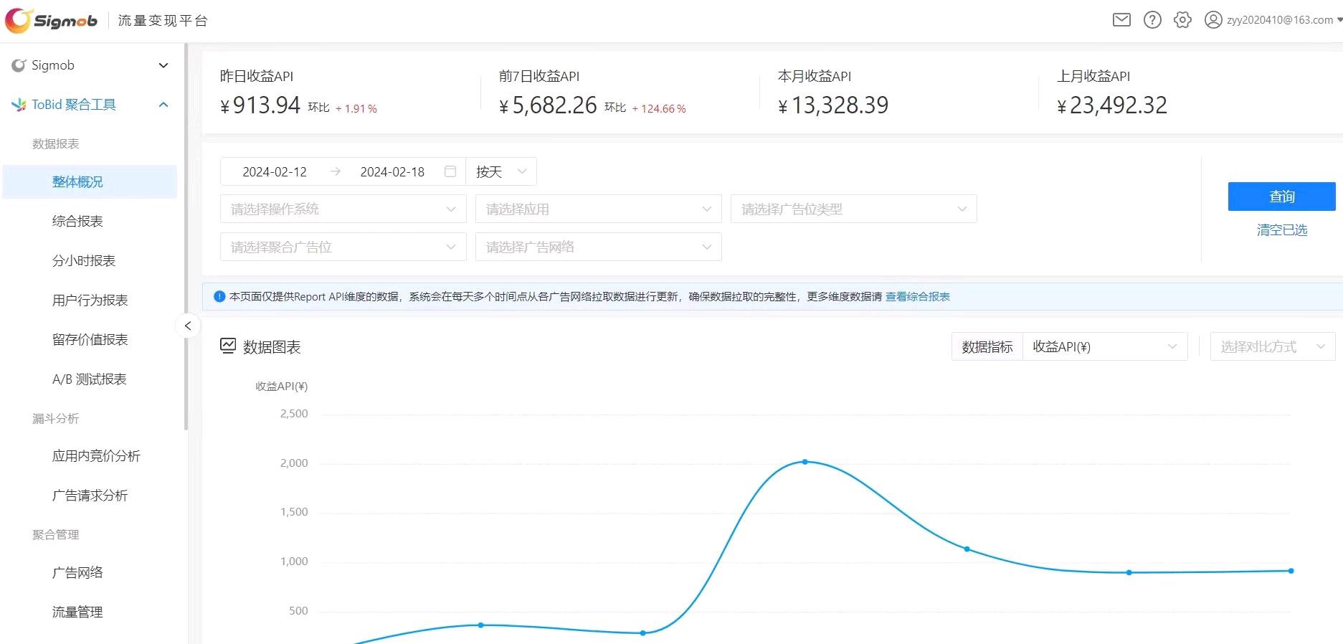Click last data point on chart line
Viewport: 1343px width, 644px height.
(x=1291, y=571)
